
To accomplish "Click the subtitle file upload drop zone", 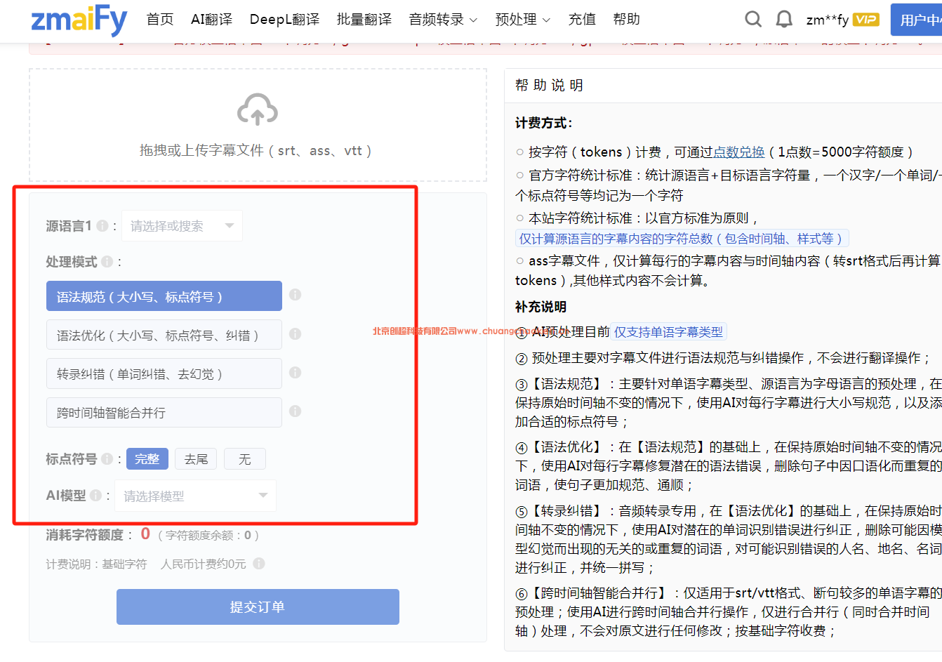I will (258, 125).
